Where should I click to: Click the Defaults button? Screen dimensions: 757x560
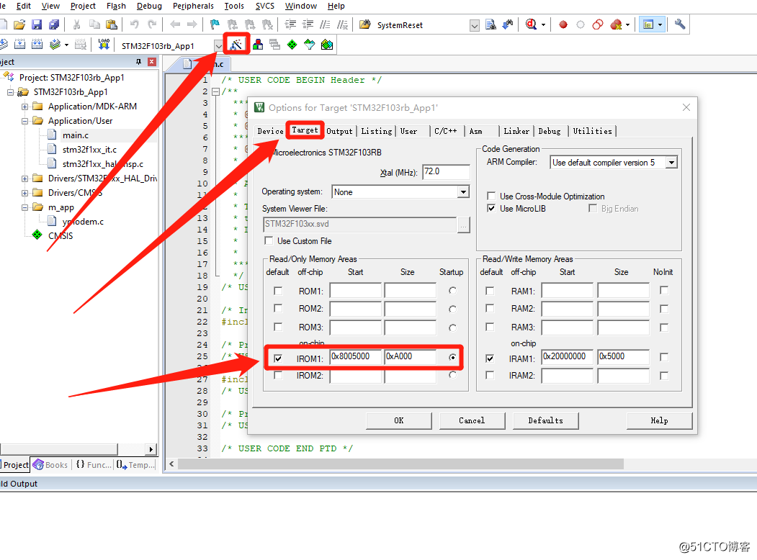click(x=545, y=420)
